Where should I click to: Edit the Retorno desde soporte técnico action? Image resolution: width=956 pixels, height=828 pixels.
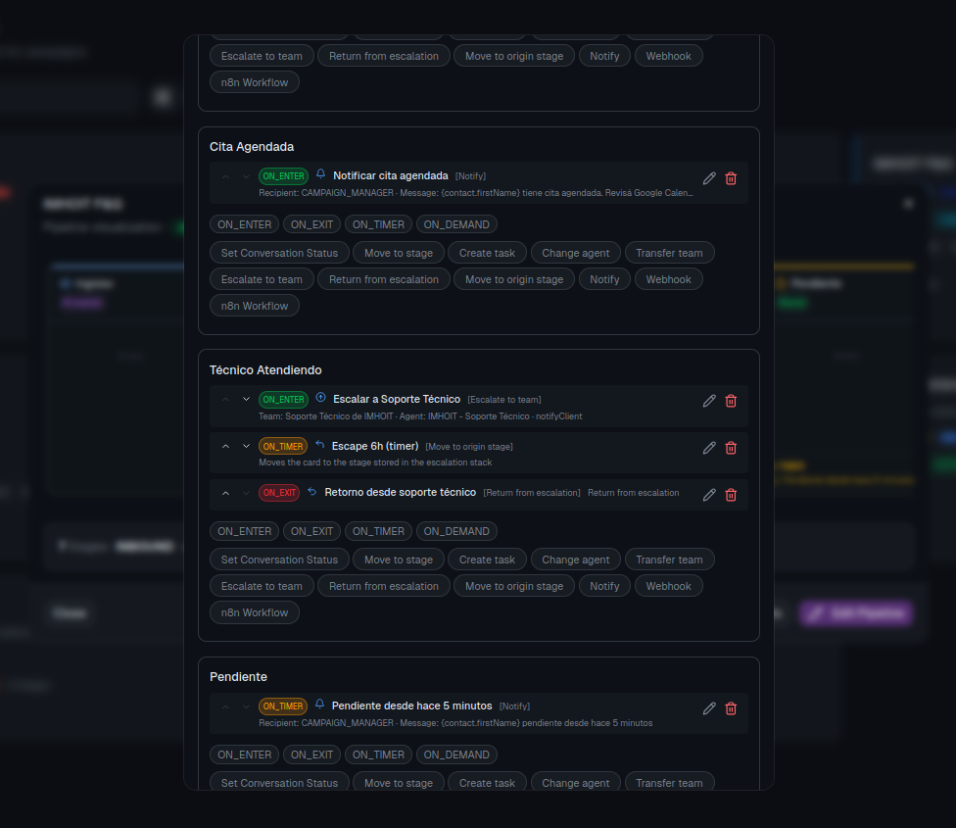click(709, 495)
